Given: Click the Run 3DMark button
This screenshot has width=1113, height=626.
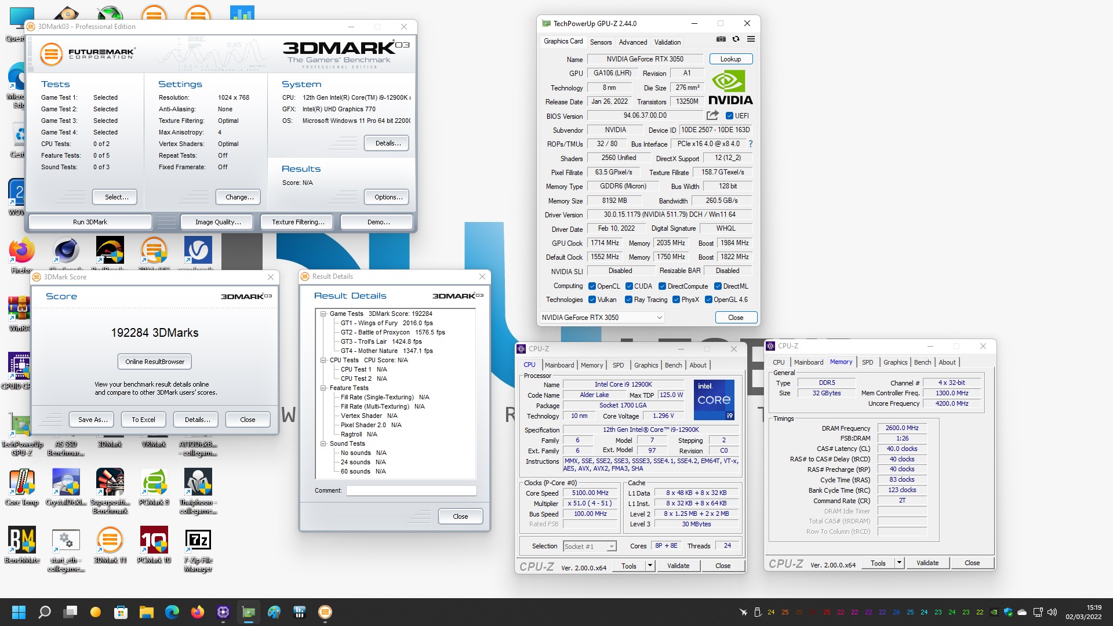Looking at the screenshot, I should tap(90, 222).
